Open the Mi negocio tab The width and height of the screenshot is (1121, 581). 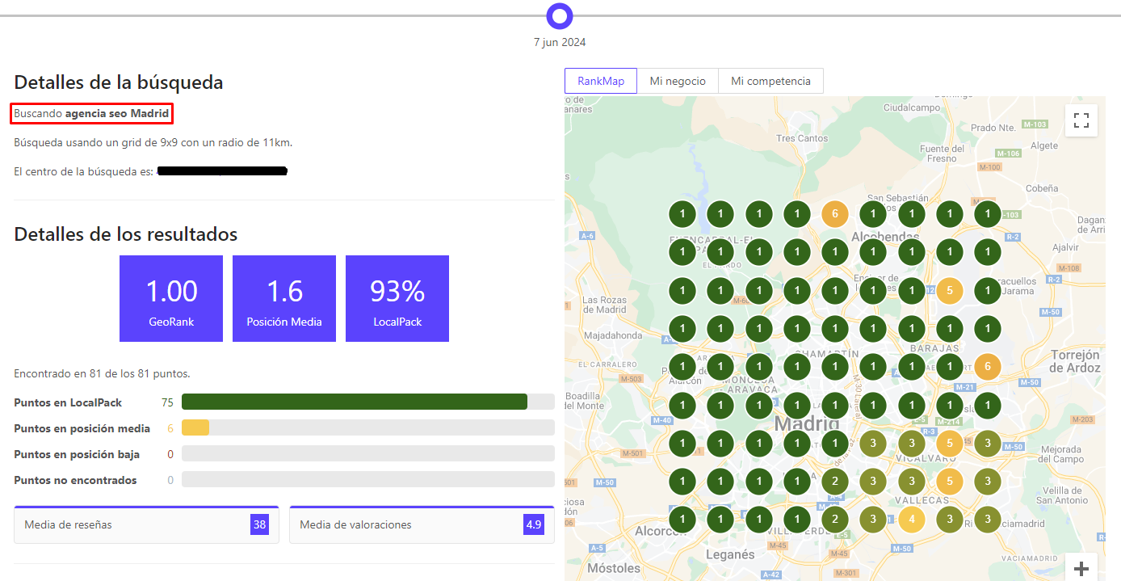pyautogui.click(x=678, y=81)
